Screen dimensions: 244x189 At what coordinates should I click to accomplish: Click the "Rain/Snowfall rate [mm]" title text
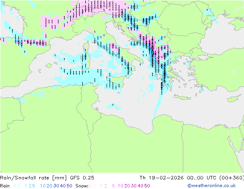point(33,178)
